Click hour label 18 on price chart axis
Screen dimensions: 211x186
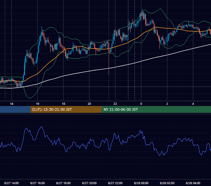coord(63,104)
